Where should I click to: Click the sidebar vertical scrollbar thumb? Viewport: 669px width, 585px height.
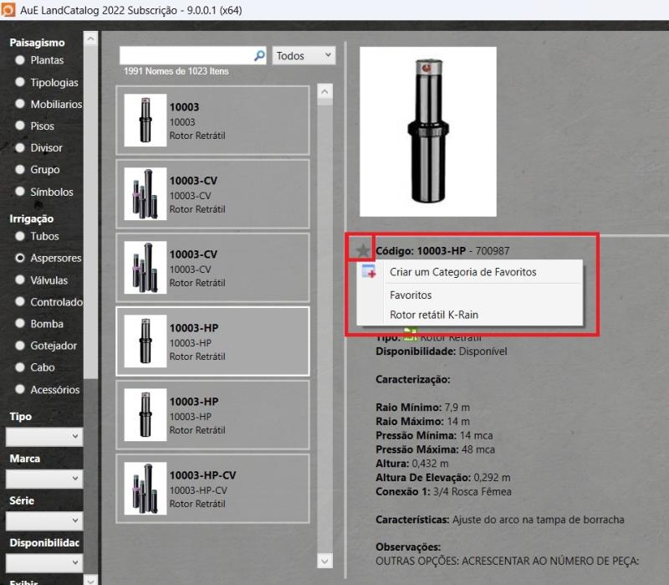90,213
